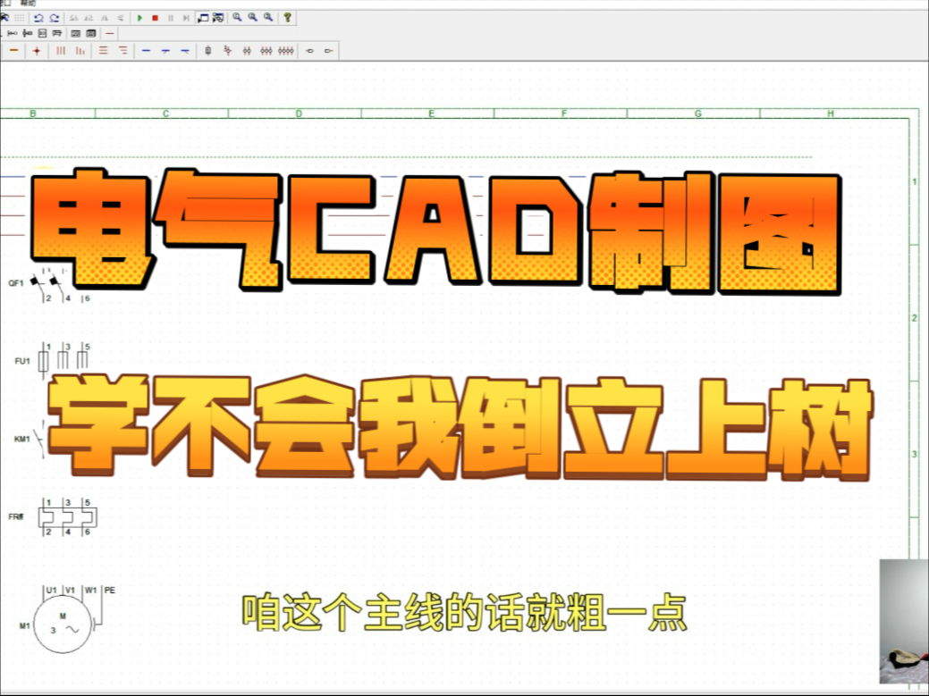Select the red horizontal line segment icon
929x696 pixels.
(x=109, y=33)
